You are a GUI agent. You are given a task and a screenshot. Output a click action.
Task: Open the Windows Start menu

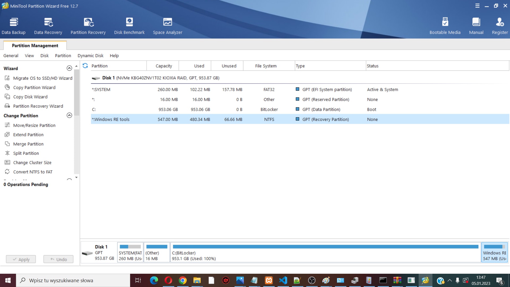tap(8, 280)
